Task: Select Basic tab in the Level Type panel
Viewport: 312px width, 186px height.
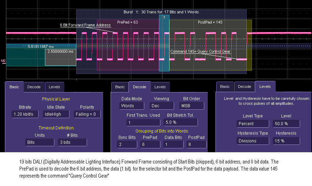Action: [225, 86]
